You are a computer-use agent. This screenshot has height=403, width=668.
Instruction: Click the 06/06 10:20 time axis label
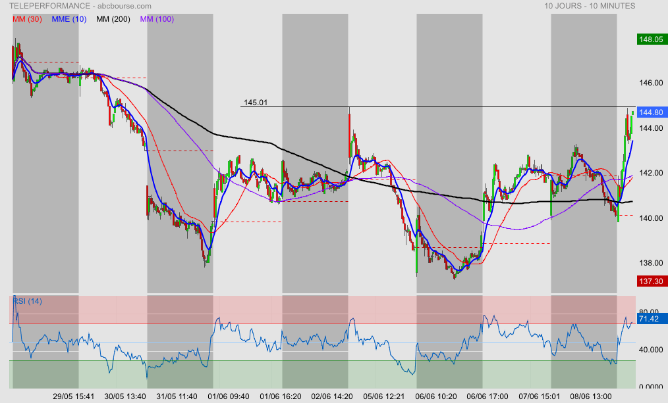(436, 396)
